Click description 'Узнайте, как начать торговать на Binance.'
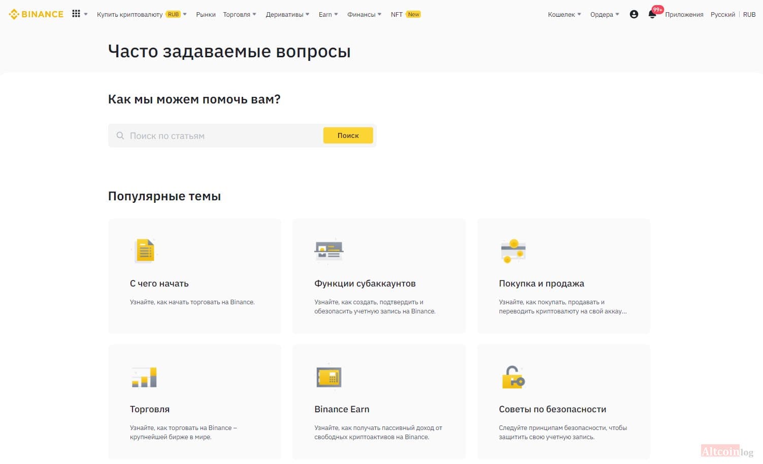The height and width of the screenshot is (464, 763). click(192, 302)
